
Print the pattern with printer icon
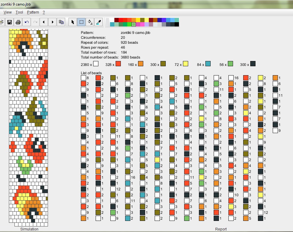coord(18,22)
